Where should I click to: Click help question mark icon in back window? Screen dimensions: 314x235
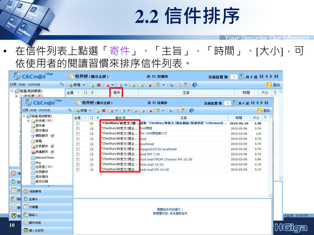point(195,85)
